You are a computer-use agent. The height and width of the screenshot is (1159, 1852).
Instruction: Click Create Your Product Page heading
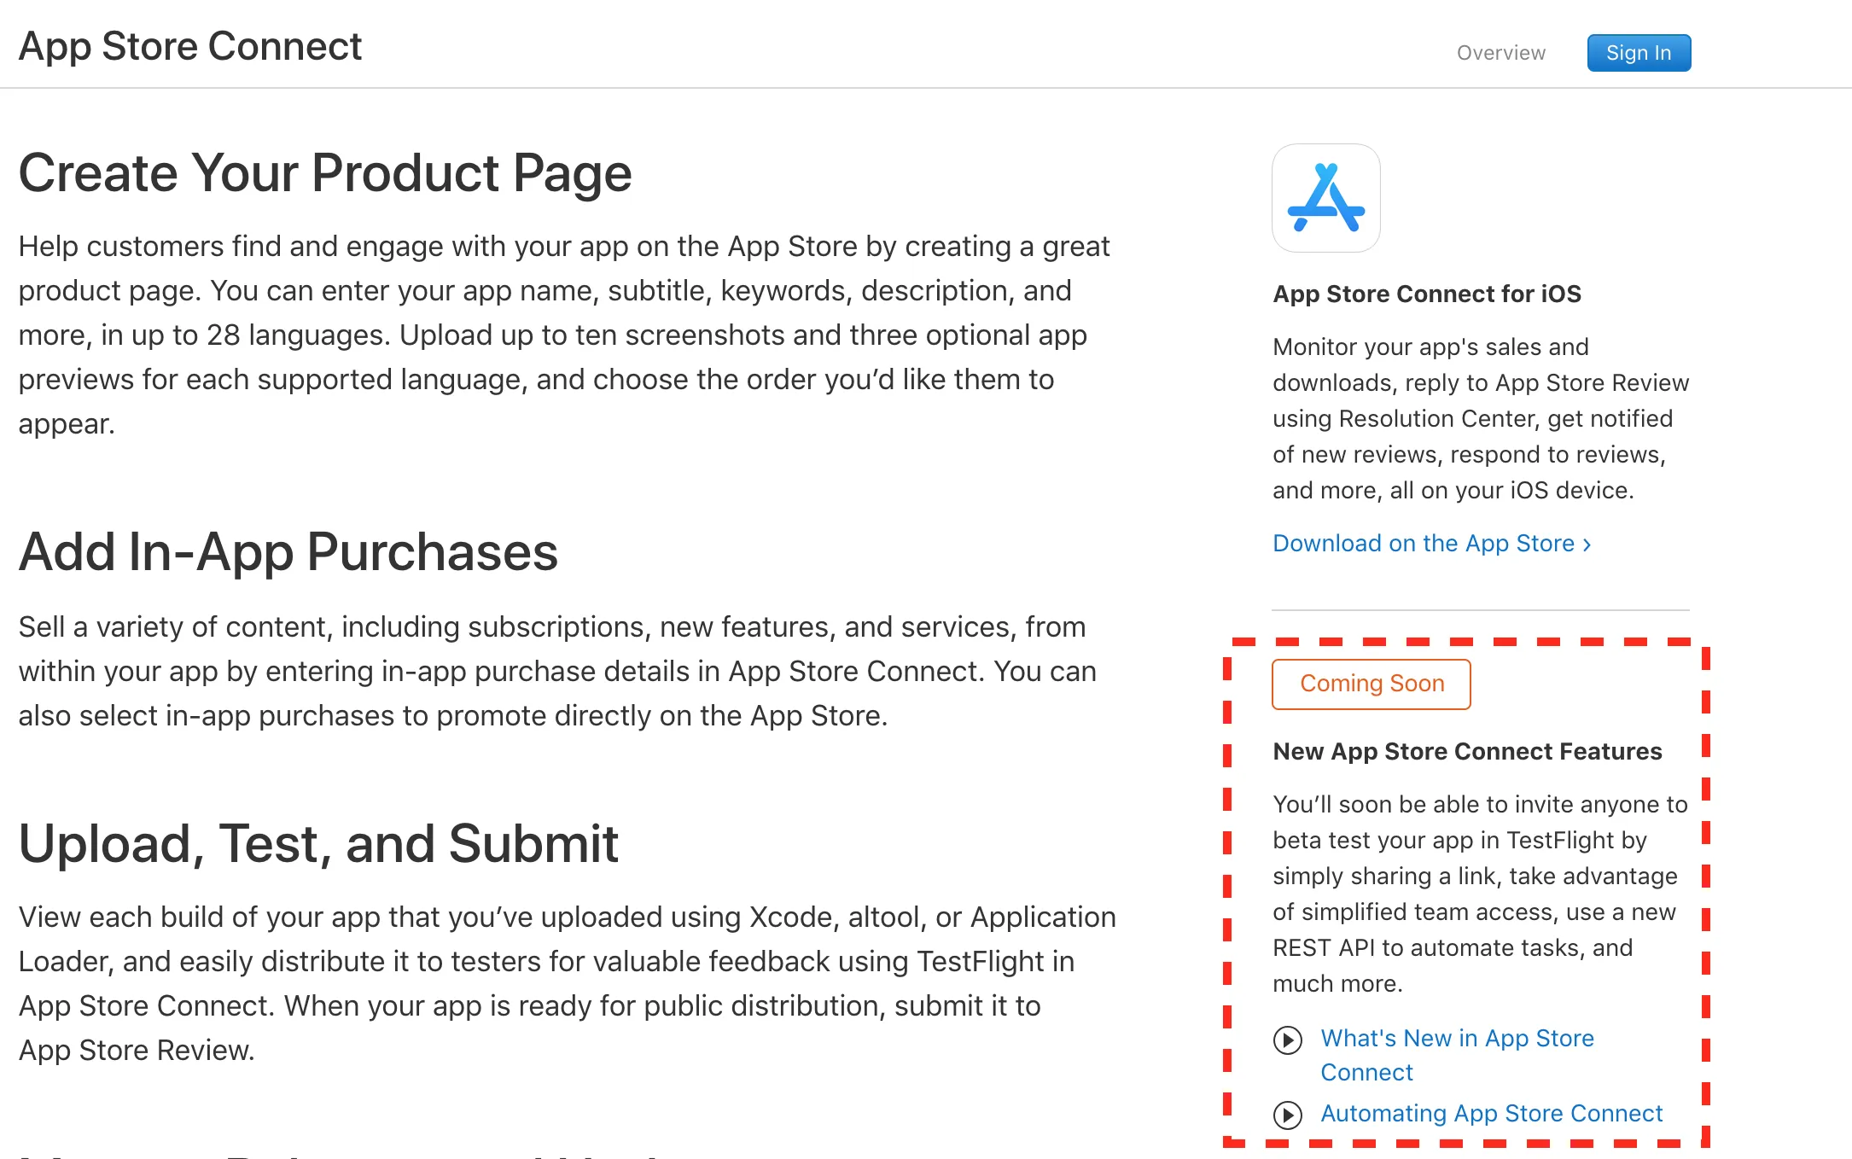pos(325,173)
